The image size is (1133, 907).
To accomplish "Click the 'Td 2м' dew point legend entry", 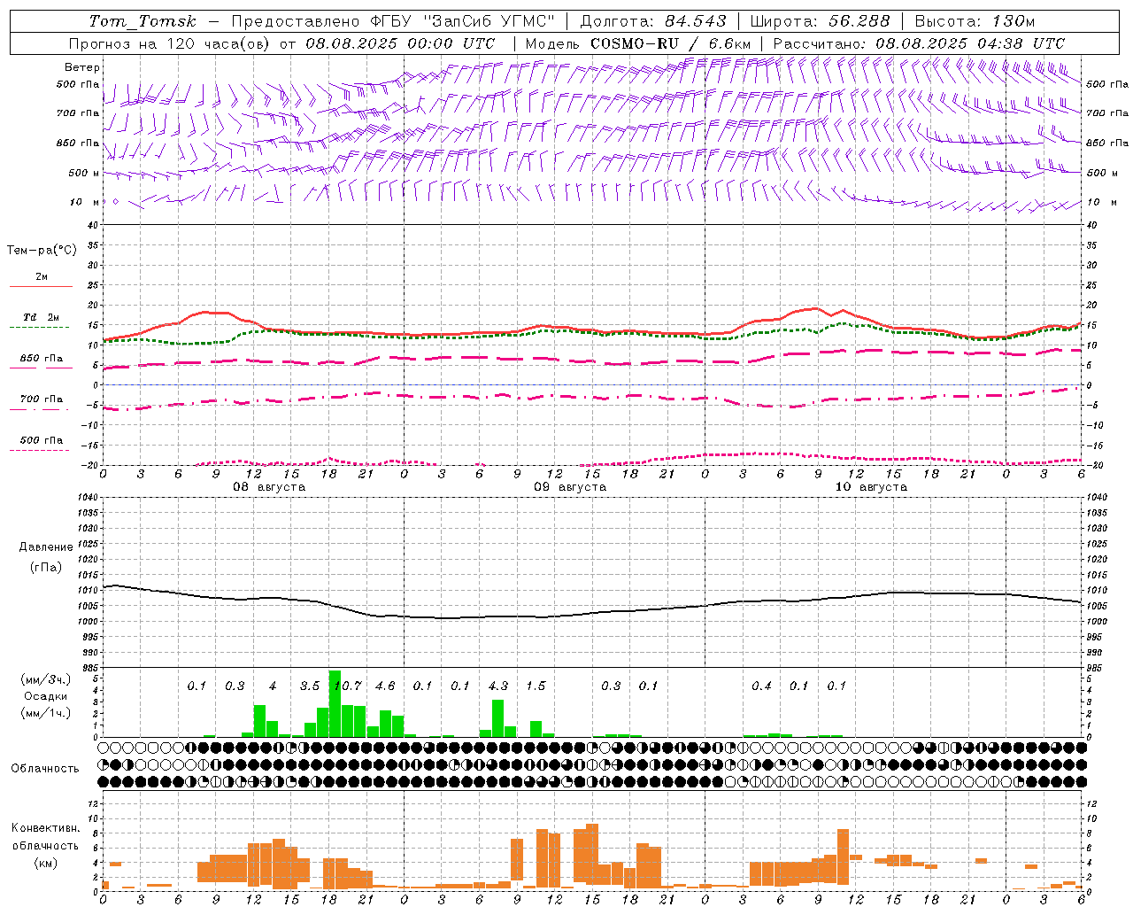I will click(x=41, y=317).
